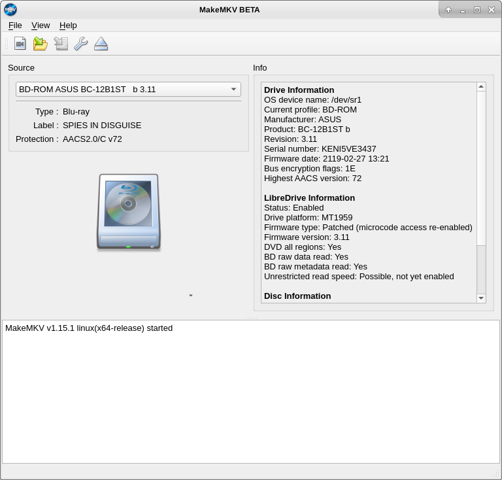Click the keep-above arrow button in title bar
The width and height of the screenshot is (502, 480).
[x=448, y=10]
